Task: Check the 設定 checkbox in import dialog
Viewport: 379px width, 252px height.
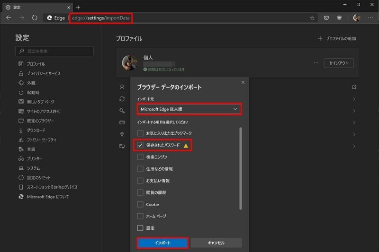Action: click(140, 228)
